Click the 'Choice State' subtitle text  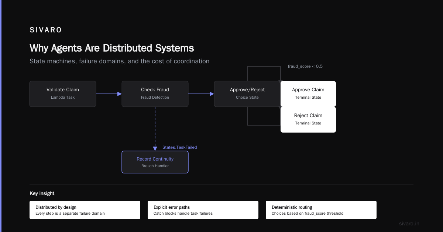tap(247, 98)
